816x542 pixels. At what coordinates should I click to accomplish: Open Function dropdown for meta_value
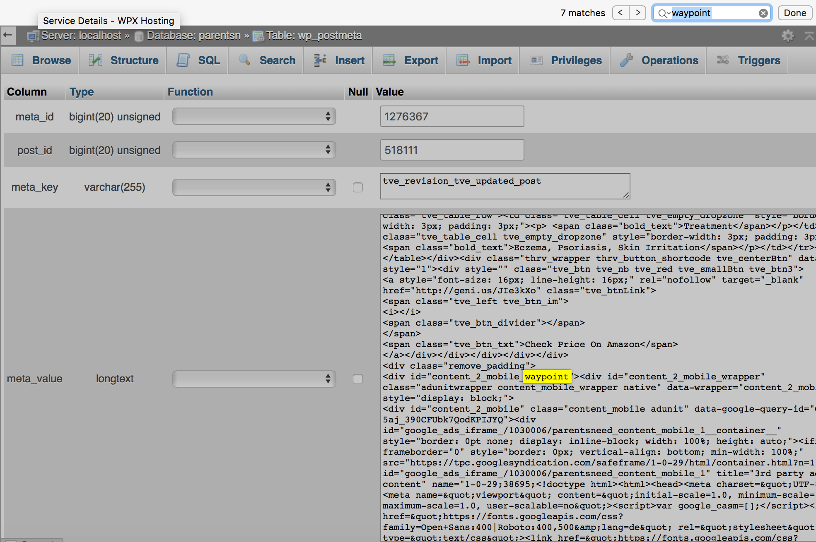tap(254, 379)
